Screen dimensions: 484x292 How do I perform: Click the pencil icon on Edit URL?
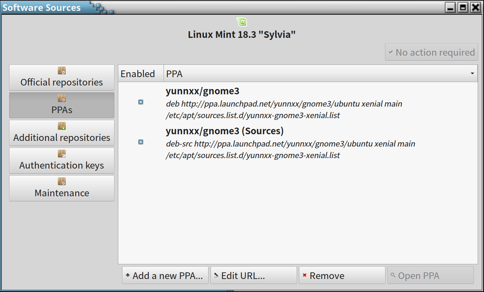216,275
